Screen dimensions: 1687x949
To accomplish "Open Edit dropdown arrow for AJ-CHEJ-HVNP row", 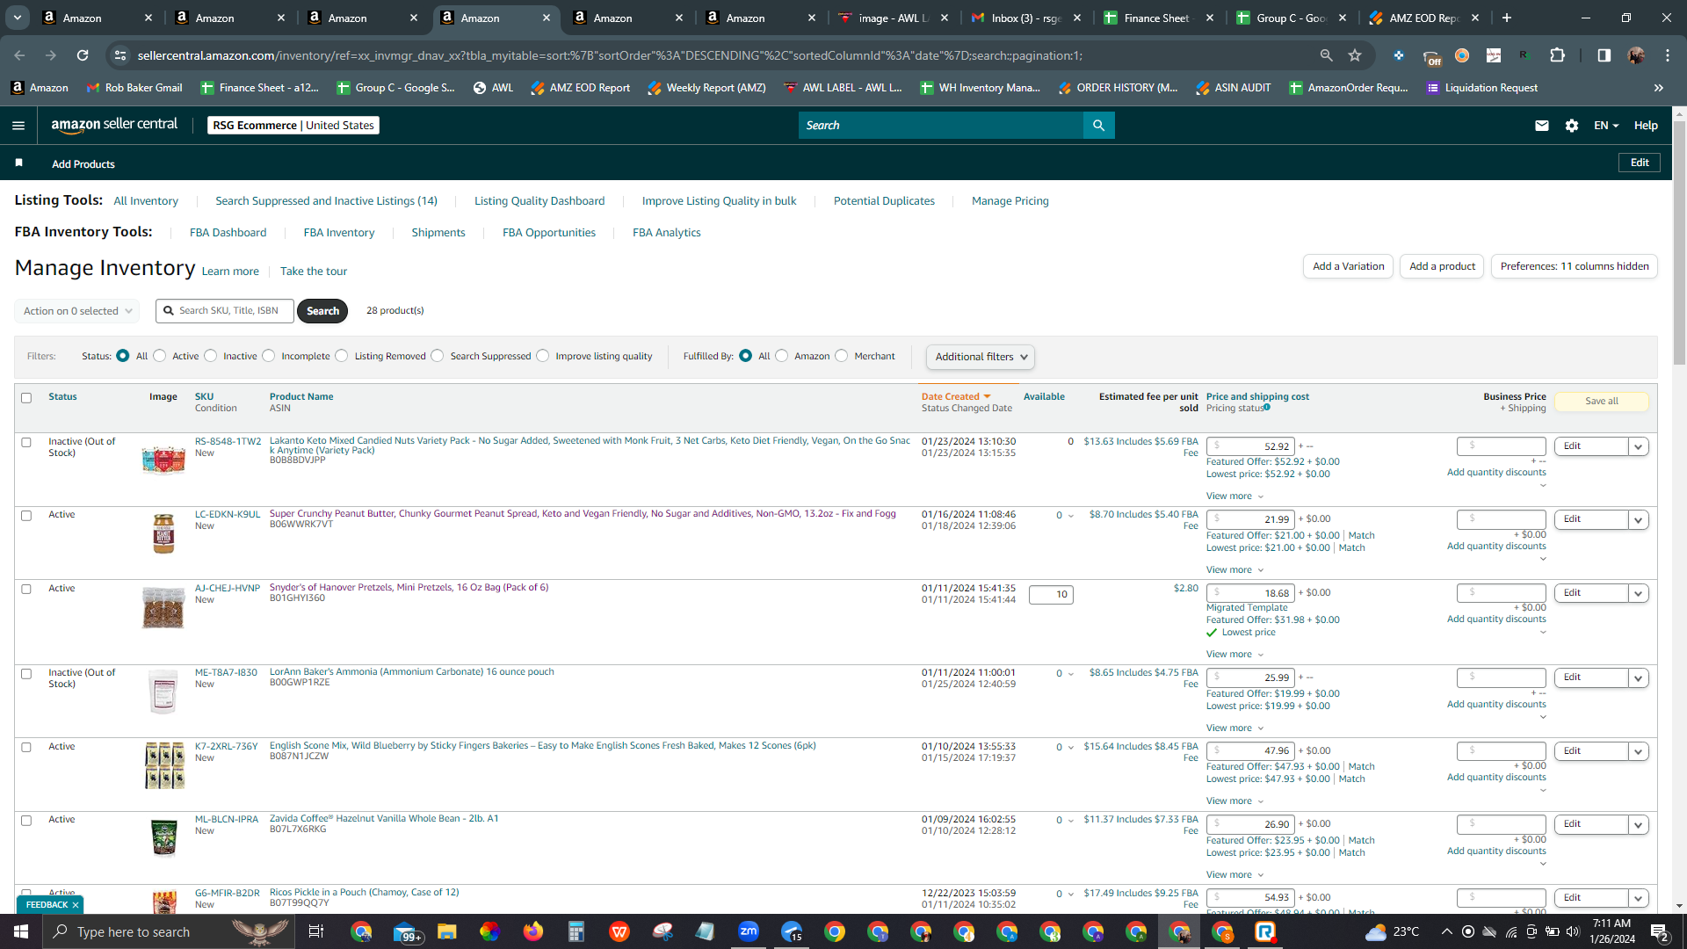I will (1638, 593).
